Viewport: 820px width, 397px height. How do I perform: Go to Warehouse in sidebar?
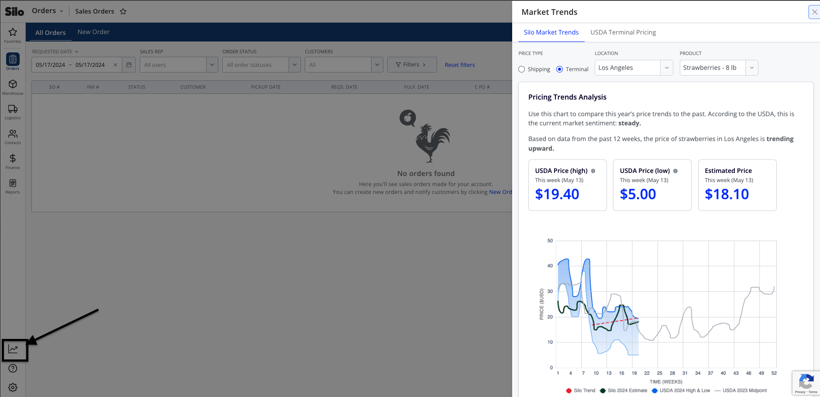[x=13, y=87]
